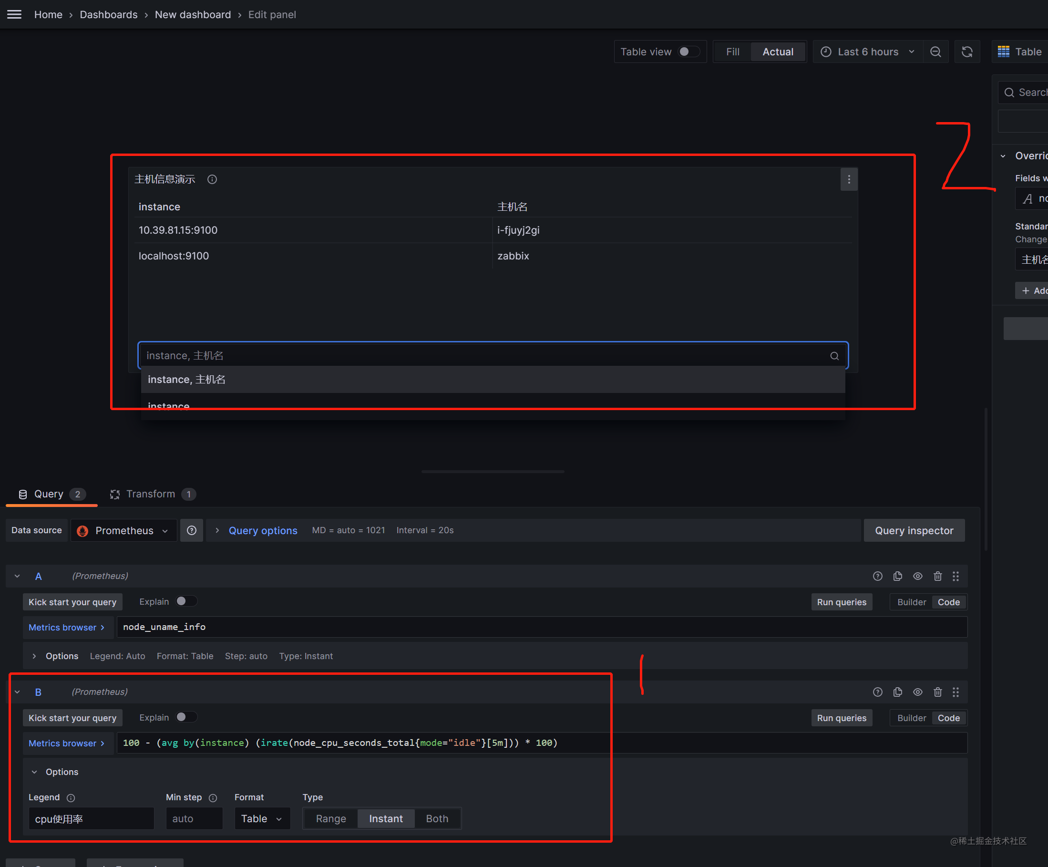The image size is (1048, 867).
Task: Open the Prometheus data source dropdown
Action: (124, 530)
